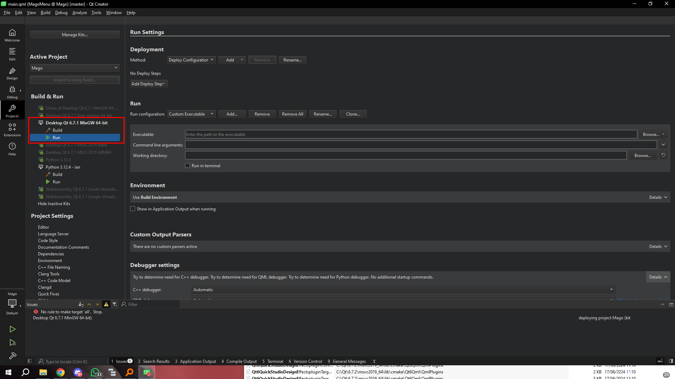
Task: Collapse the Issues output pane with the caret
Action: tap(662, 305)
